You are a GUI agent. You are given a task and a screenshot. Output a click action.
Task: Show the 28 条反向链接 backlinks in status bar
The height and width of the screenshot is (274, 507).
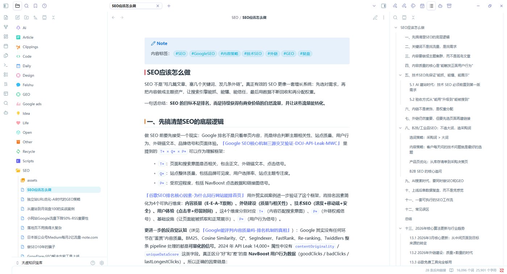(436, 270)
